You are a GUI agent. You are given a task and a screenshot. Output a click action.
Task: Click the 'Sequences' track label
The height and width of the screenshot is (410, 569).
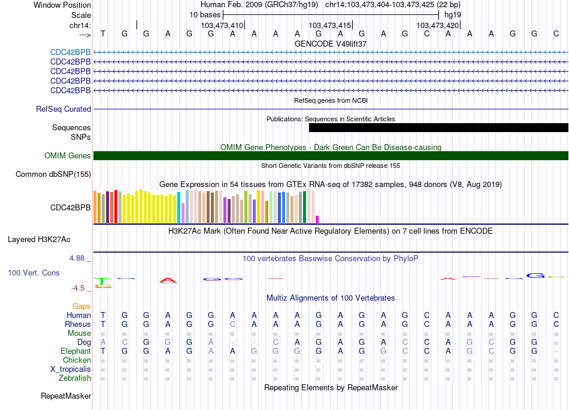tap(71, 127)
